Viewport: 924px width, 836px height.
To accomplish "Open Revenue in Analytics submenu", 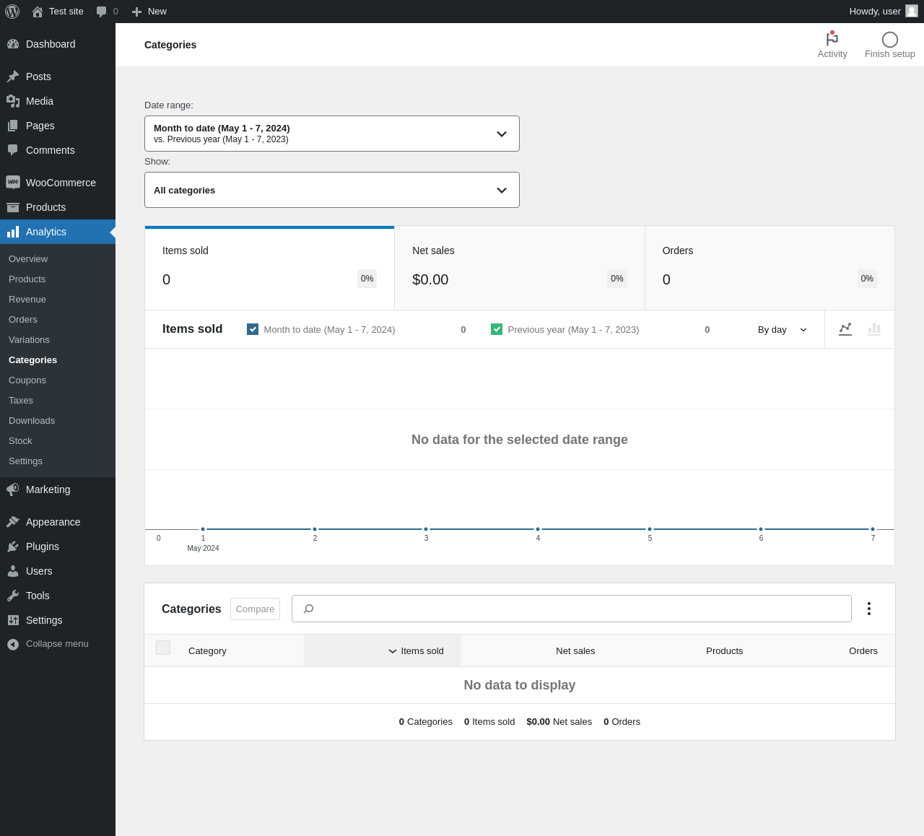I will [x=27, y=299].
